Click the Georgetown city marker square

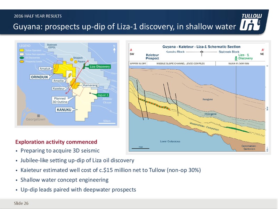pos(39,116)
